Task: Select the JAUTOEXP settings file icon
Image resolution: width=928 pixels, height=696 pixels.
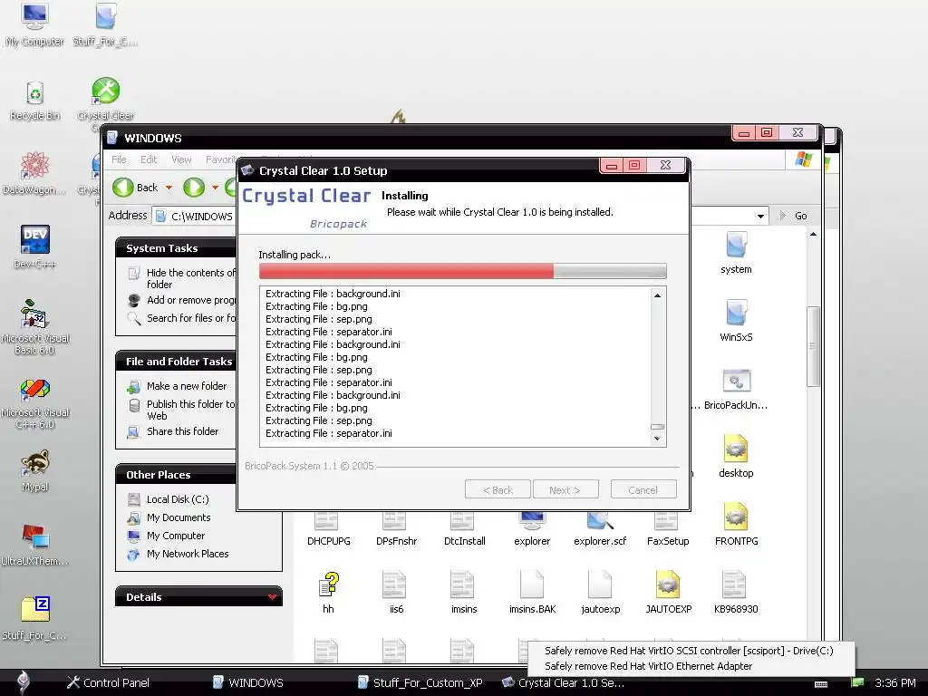Action: click(668, 593)
